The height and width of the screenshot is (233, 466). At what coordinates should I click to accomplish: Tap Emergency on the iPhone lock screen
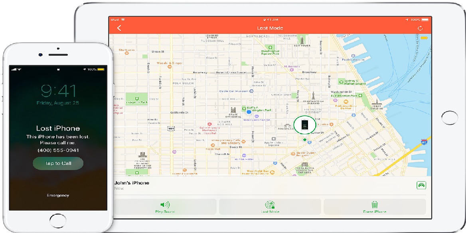[x=58, y=195]
